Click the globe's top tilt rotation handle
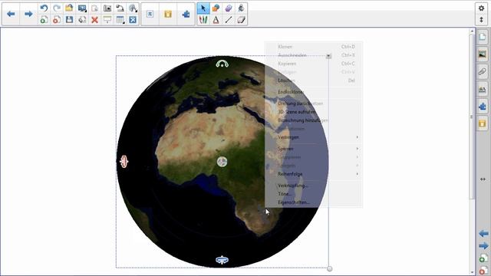Screen dimensions: 491x276 pyautogui.click(x=222, y=64)
